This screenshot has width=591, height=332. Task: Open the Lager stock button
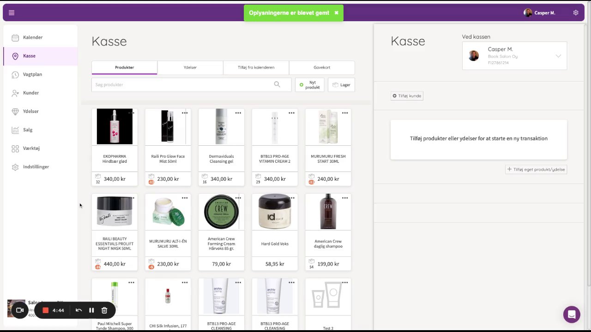click(x=341, y=85)
